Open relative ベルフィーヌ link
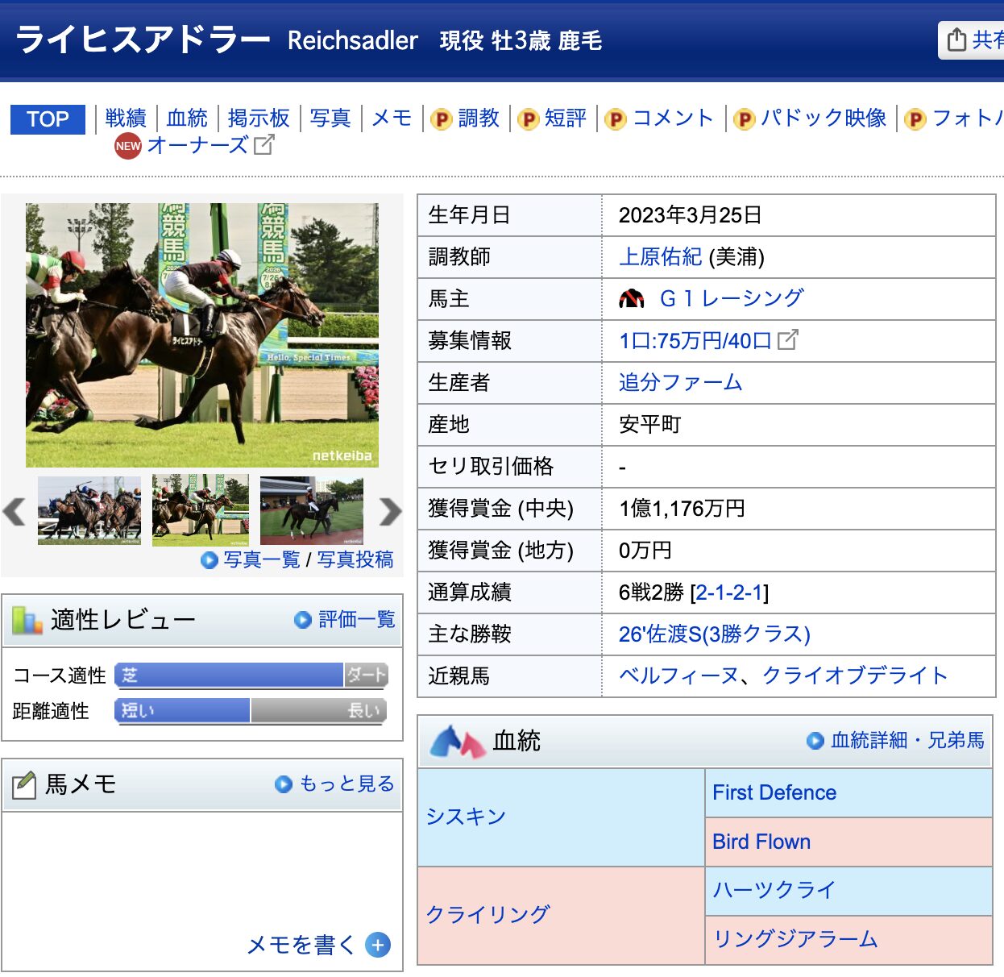1004x977 pixels. pyautogui.click(x=679, y=676)
